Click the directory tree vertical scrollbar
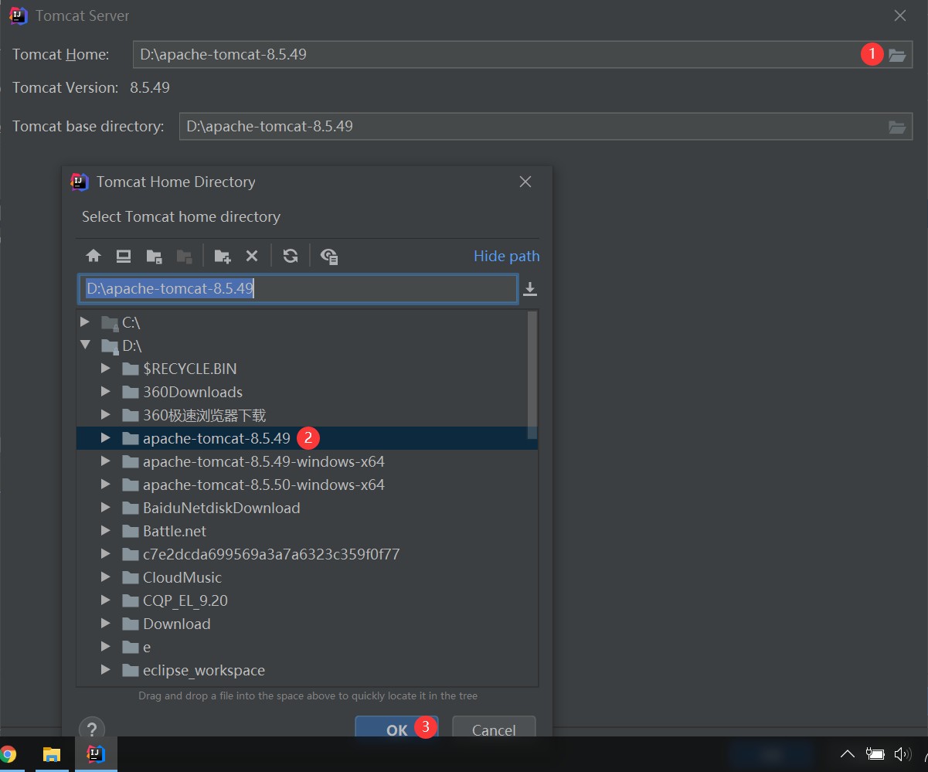 pos(532,376)
